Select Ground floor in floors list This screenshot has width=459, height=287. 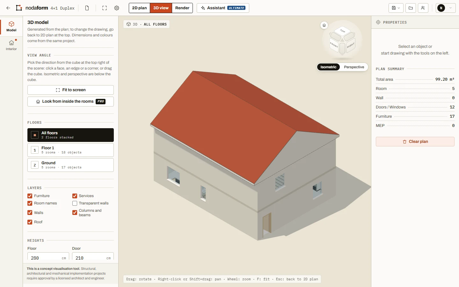(x=70, y=165)
